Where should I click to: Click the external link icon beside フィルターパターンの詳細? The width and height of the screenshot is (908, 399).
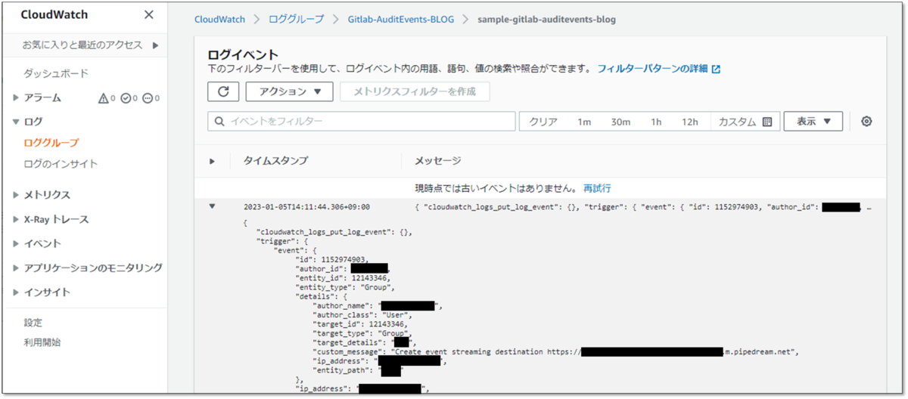tap(716, 69)
